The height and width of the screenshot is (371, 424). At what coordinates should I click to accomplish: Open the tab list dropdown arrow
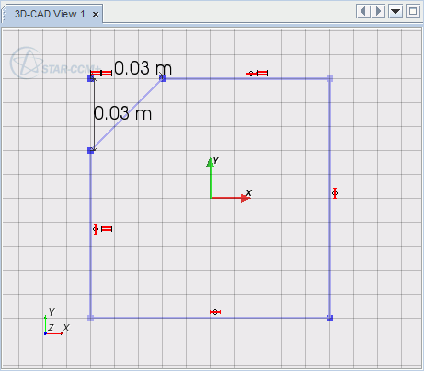(x=395, y=12)
